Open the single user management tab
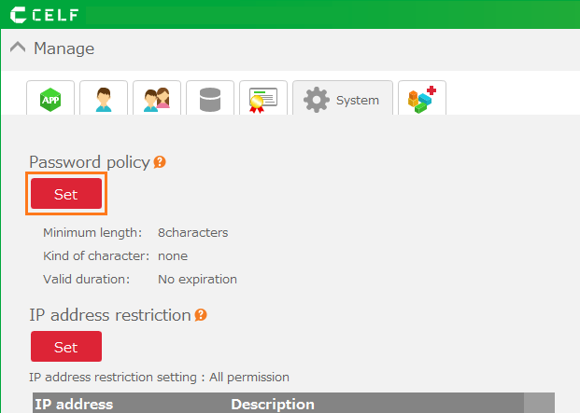Screen dimensions: 580x413 [104, 99]
